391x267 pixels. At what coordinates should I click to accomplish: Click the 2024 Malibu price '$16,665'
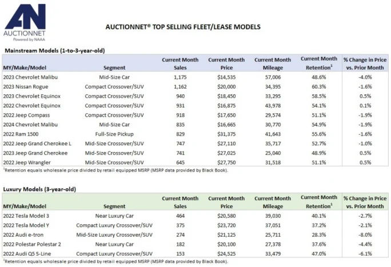[x=226, y=125]
